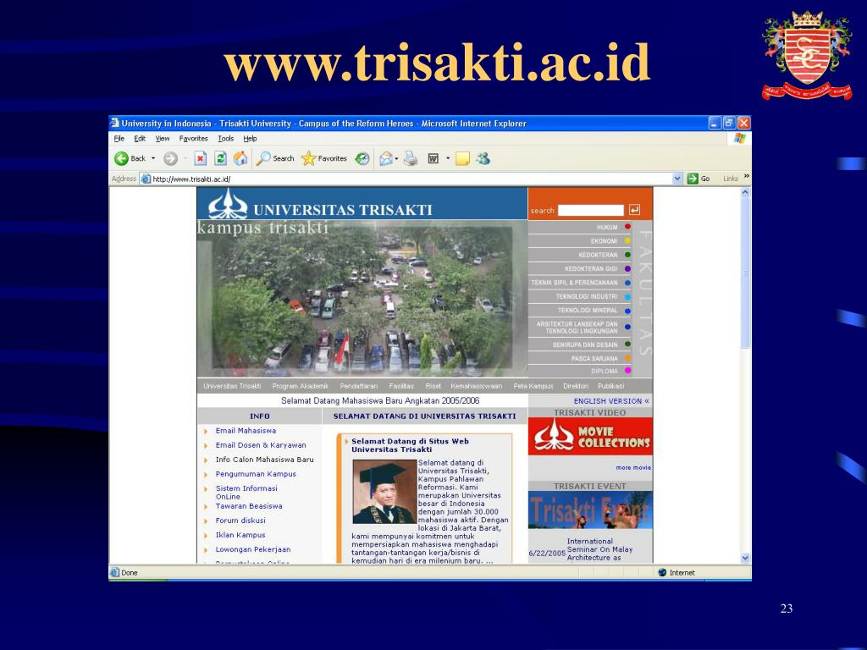Open the Peta Kampus nav tab
This screenshot has width=867, height=650.
coord(533,386)
